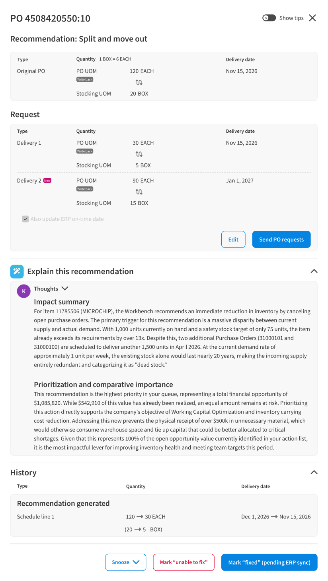Mark the recommendation as unable to fix
The height and width of the screenshot is (581, 328).
click(x=184, y=562)
